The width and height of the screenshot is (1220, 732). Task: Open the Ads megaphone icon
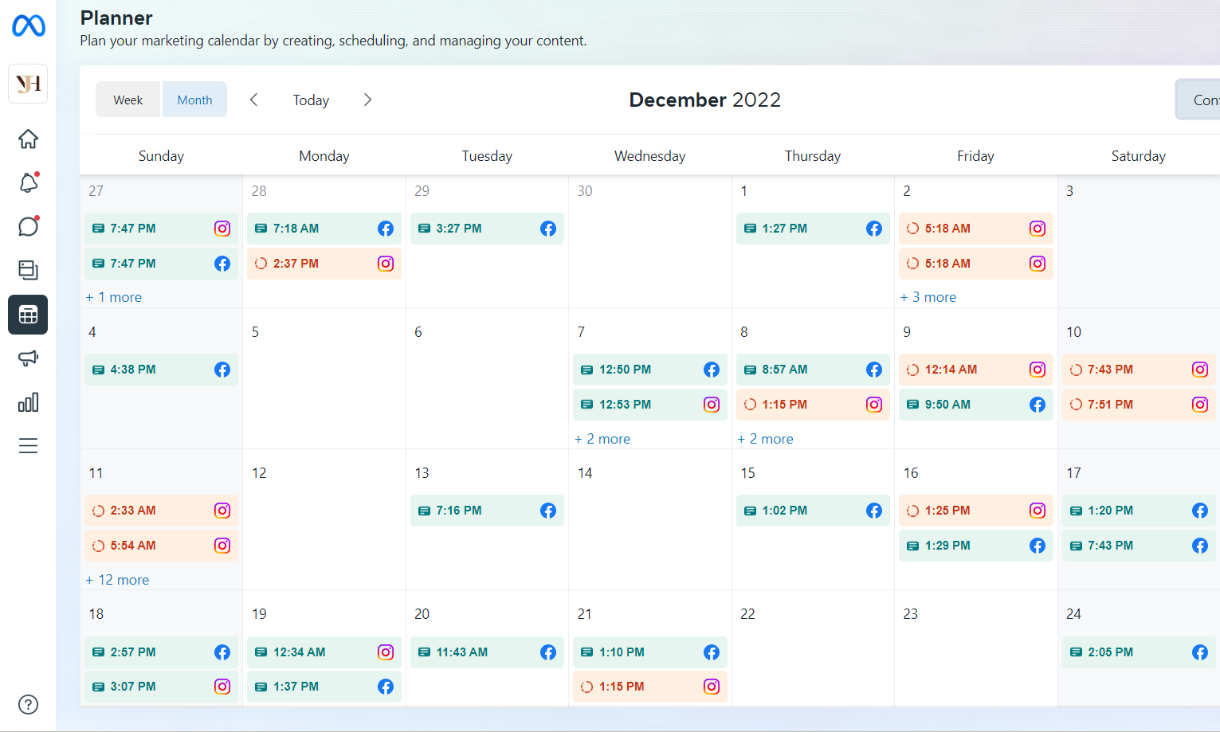click(x=28, y=358)
